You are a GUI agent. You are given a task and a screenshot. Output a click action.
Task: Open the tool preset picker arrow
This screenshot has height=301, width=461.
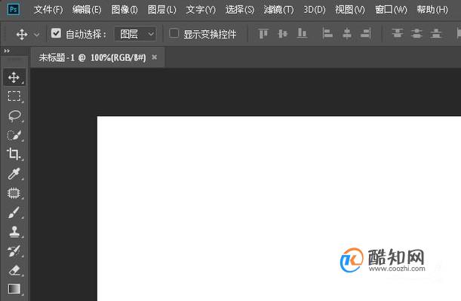37,35
